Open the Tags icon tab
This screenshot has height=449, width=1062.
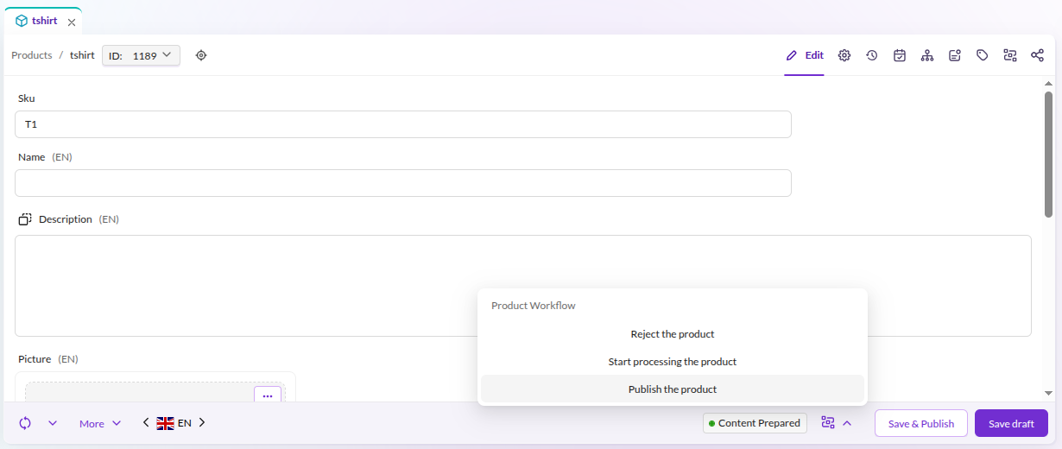coord(983,55)
